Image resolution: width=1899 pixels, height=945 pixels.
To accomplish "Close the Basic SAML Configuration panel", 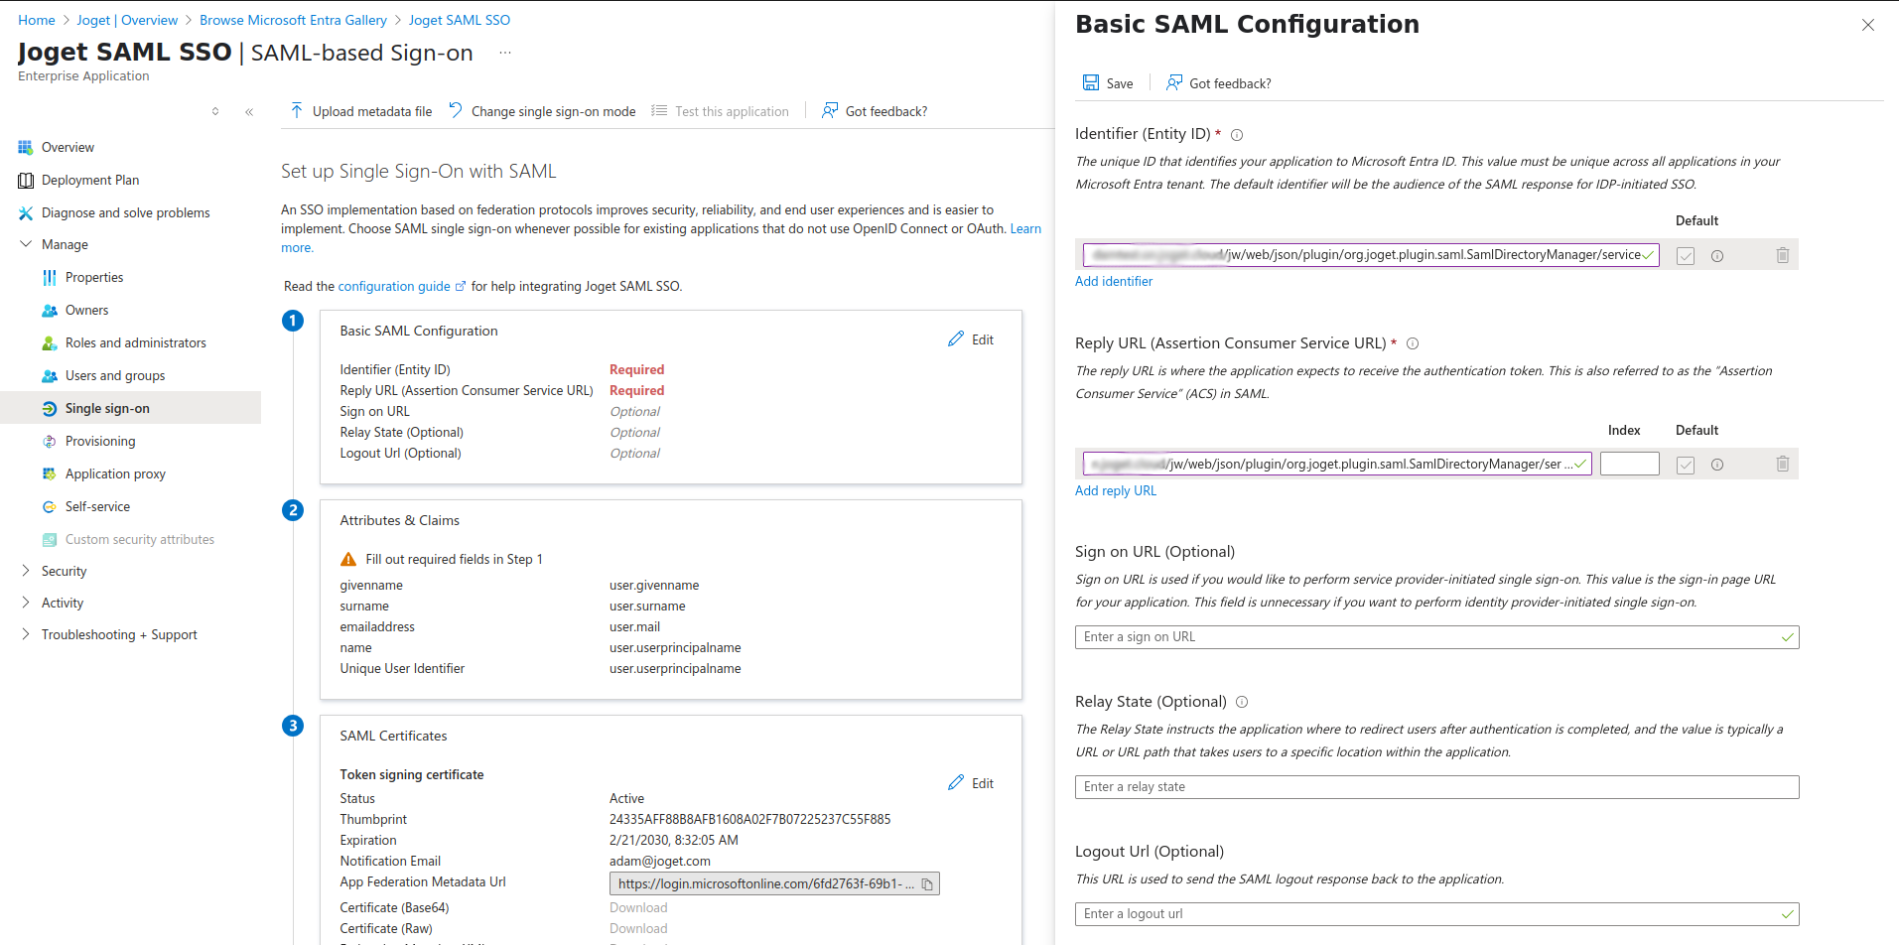I will click(1867, 25).
